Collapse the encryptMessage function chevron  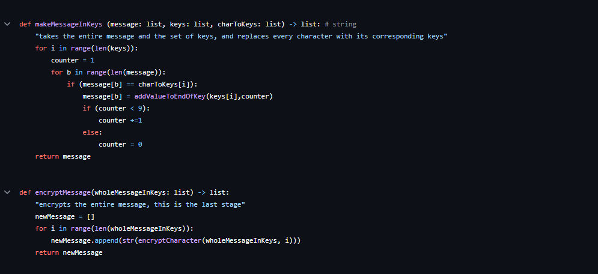tap(7, 192)
